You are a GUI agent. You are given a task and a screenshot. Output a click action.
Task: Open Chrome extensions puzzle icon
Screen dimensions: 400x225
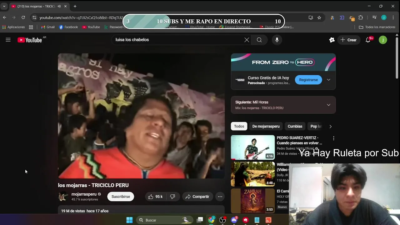[361, 17]
